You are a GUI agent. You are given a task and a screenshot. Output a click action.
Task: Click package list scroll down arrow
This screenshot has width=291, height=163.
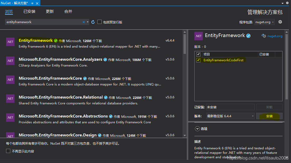185,135
